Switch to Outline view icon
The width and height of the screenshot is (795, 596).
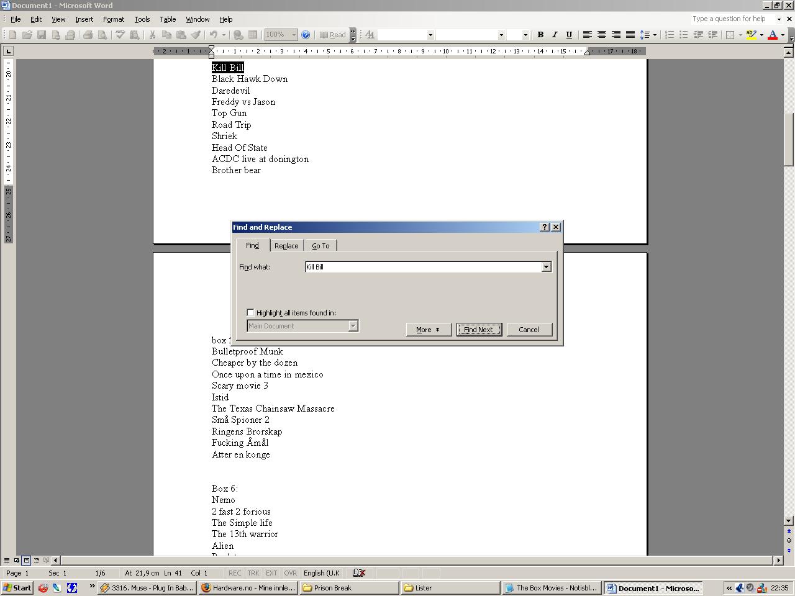point(36,560)
